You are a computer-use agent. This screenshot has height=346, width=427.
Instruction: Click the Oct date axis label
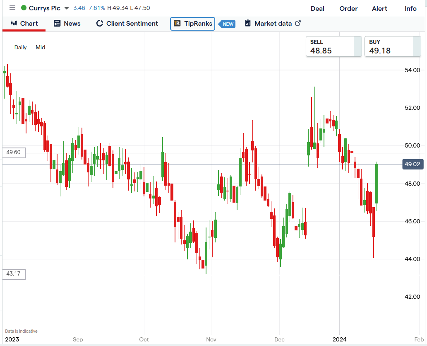pyautogui.click(x=144, y=339)
